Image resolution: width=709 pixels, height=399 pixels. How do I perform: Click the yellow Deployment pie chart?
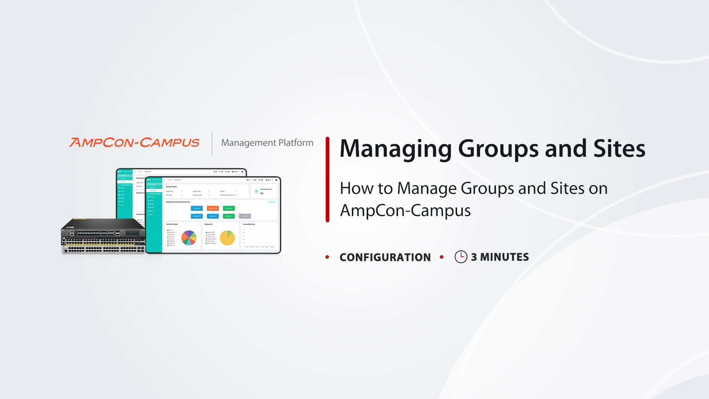coord(227,238)
